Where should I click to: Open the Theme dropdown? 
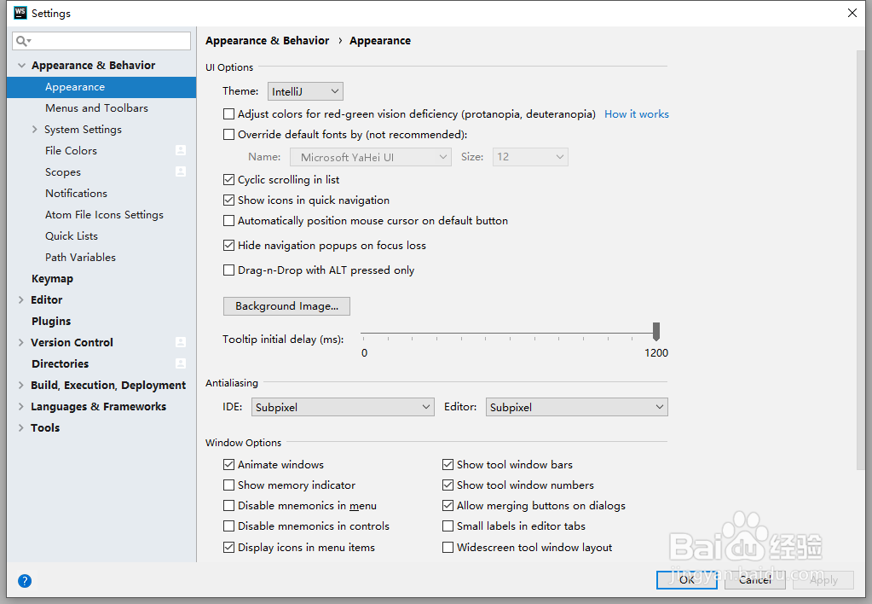(x=305, y=91)
